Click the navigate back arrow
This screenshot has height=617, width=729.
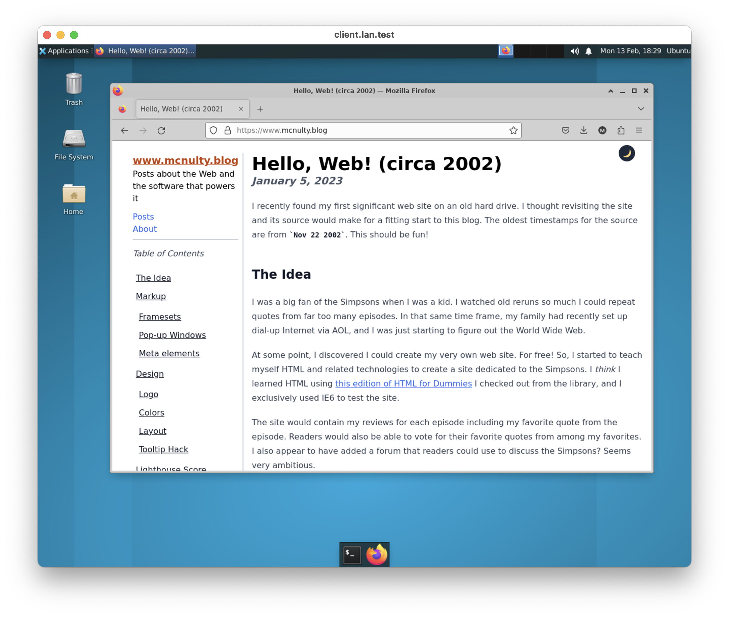pos(124,131)
